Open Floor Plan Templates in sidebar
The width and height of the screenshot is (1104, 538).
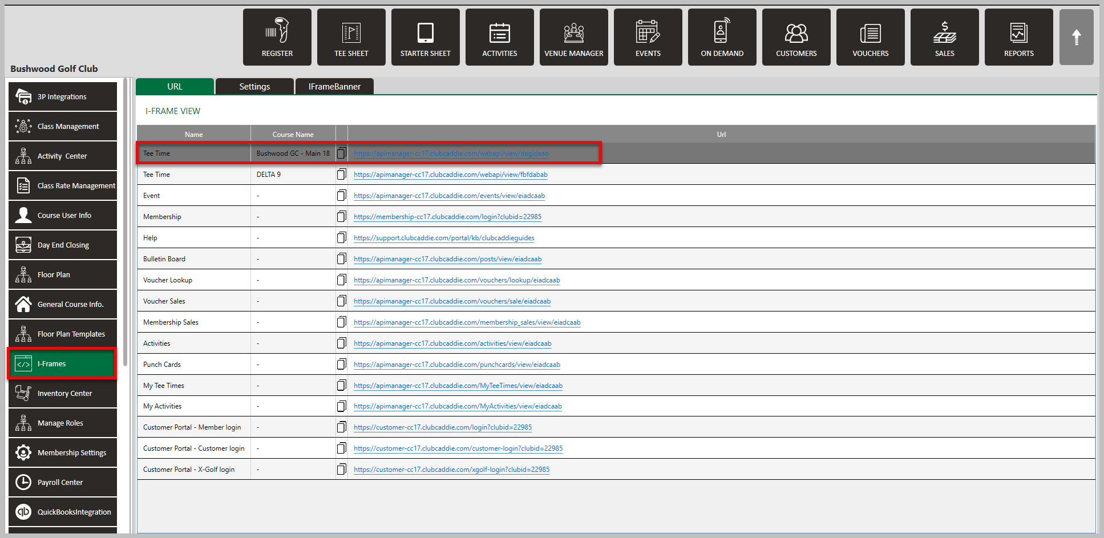(63, 334)
